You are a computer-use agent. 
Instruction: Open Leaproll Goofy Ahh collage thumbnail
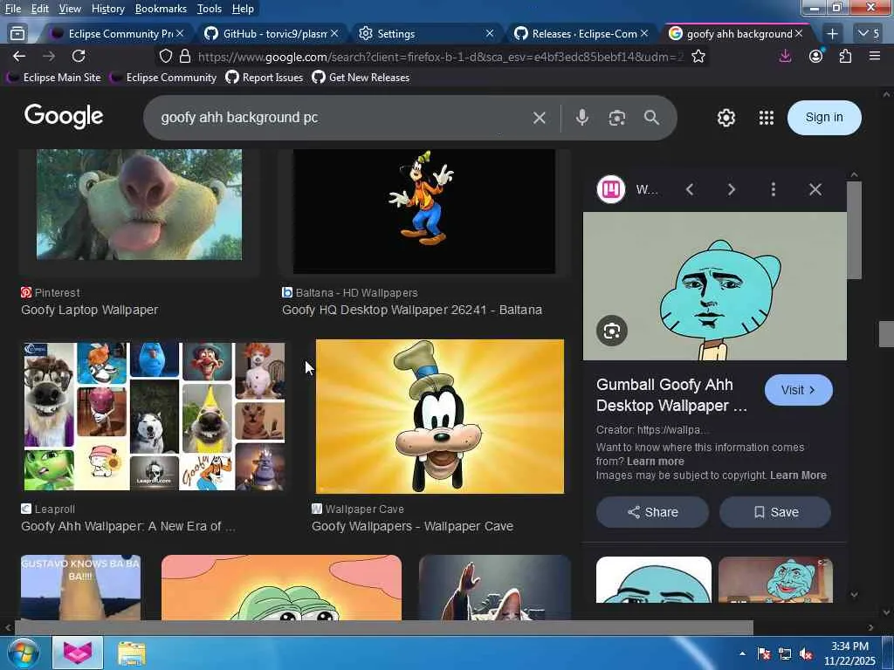[x=154, y=416]
